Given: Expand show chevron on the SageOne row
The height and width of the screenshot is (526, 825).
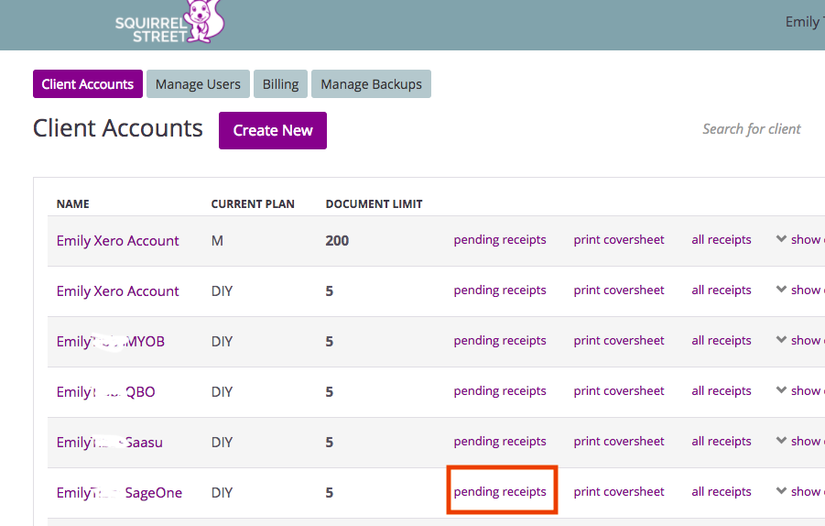Looking at the screenshot, I should pos(781,491).
